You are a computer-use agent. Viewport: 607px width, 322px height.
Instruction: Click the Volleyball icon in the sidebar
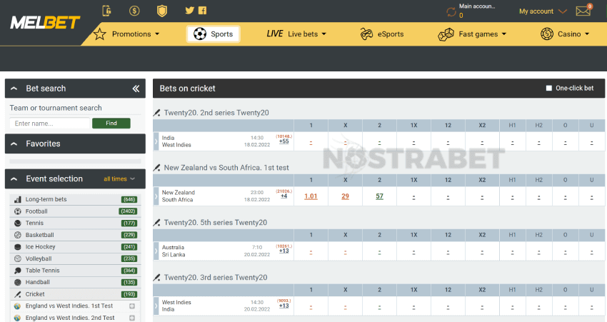[x=17, y=258]
